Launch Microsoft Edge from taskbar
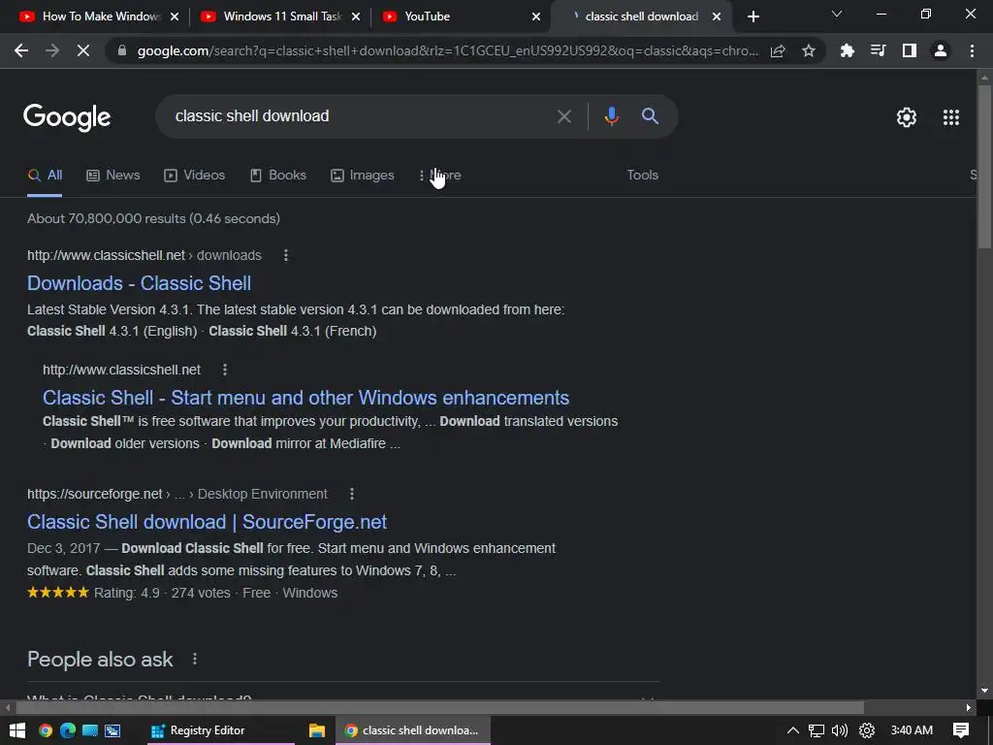Image resolution: width=993 pixels, height=745 pixels. [x=68, y=730]
